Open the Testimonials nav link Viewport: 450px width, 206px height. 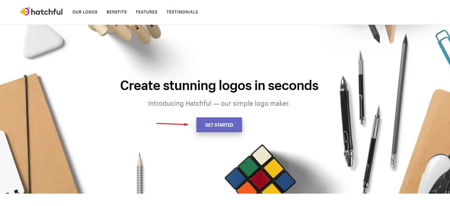pyautogui.click(x=182, y=12)
